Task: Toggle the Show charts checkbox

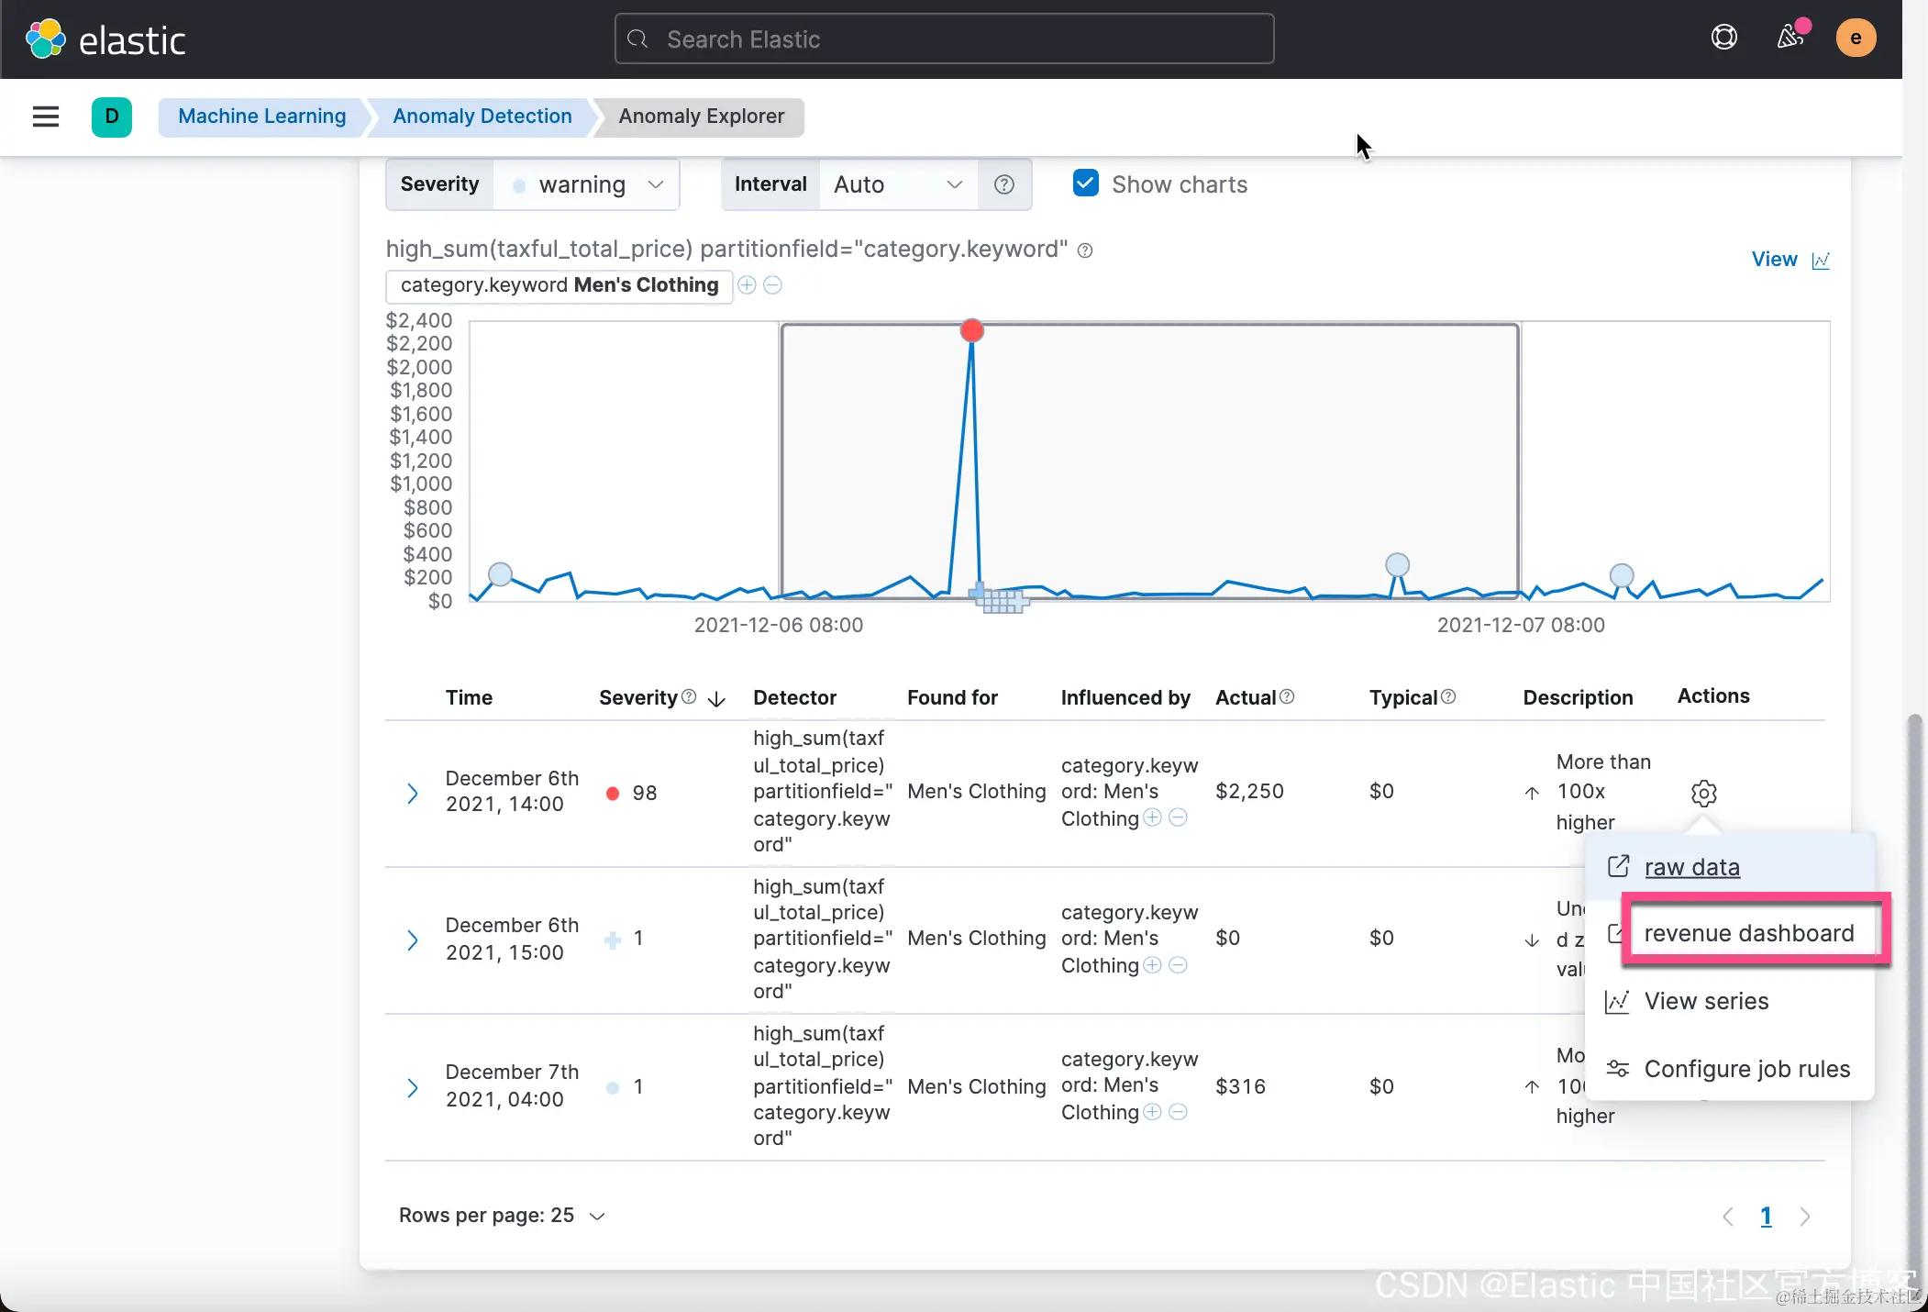Action: pyautogui.click(x=1086, y=183)
